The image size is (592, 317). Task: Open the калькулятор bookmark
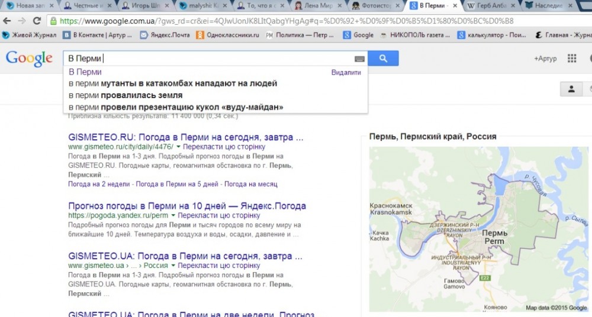pos(492,35)
